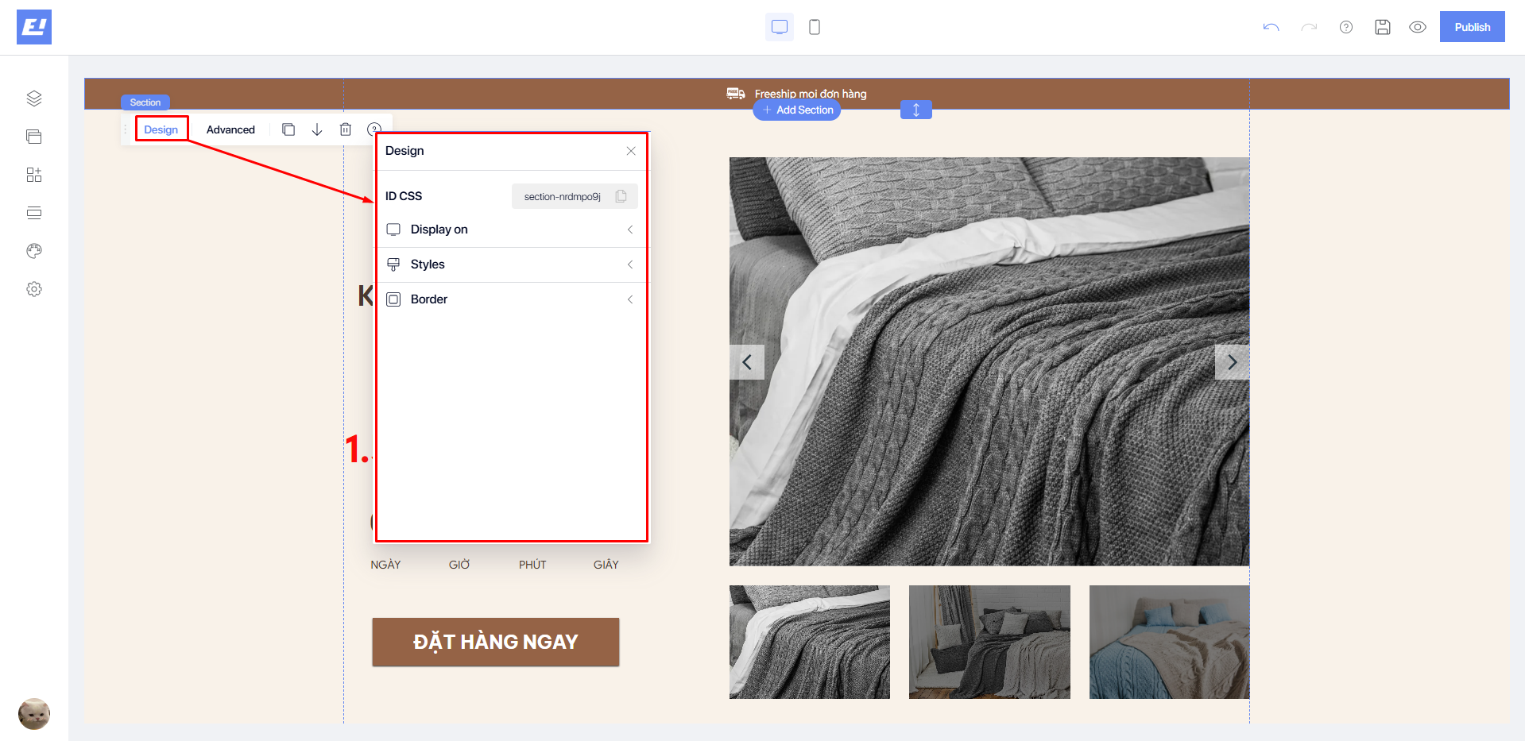Image resolution: width=1525 pixels, height=741 pixels.
Task: Open the Advanced tab
Action: point(230,129)
